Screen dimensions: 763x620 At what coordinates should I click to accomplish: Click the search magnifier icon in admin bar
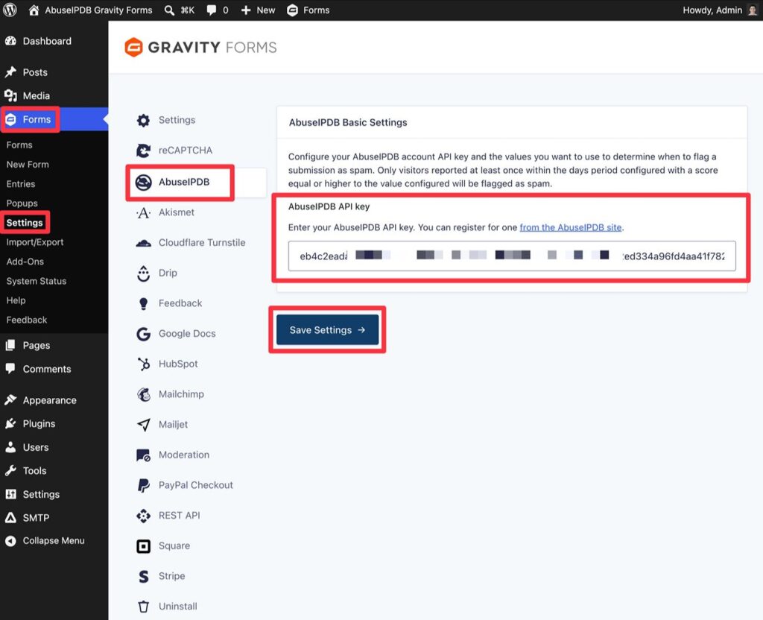point(169,10)
